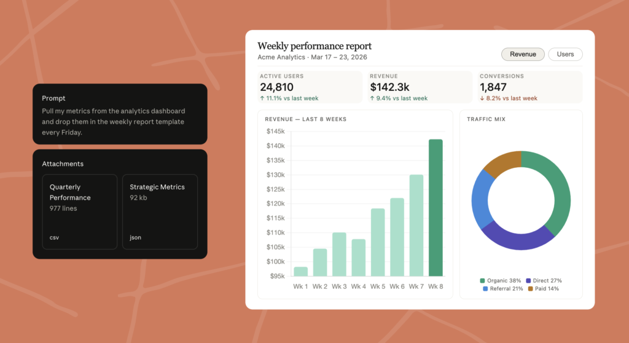Click the 8.2% vs last week text

(512, 98)
